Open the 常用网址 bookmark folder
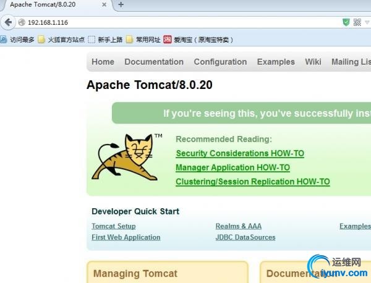This screenshot has height=283, width=371. 143,40
